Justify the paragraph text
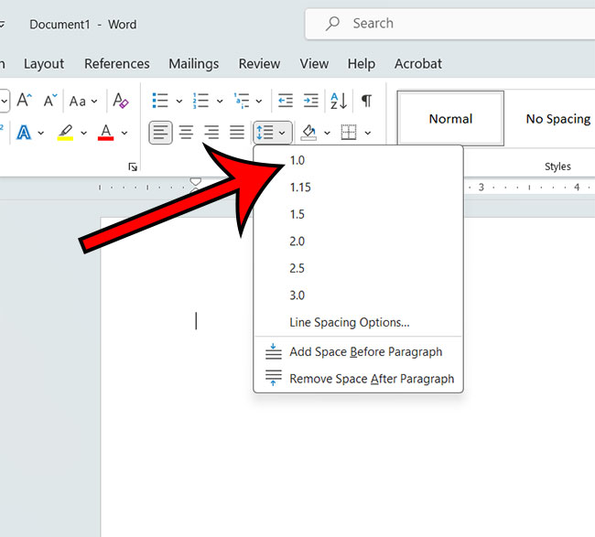 pos(237,133)
